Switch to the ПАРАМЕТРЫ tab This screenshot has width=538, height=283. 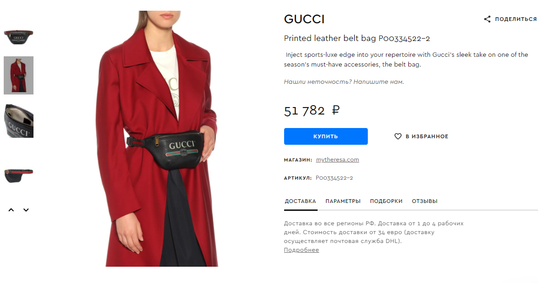pos(343,201)
